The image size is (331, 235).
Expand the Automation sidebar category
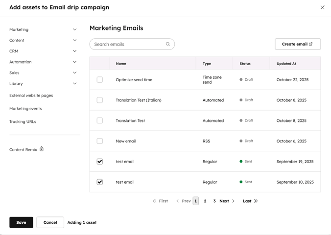tap(74, 62)
